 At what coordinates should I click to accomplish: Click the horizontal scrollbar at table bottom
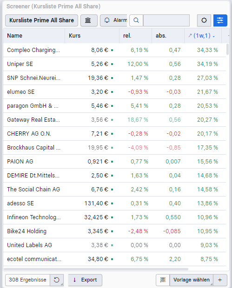(x=96, y=269)
